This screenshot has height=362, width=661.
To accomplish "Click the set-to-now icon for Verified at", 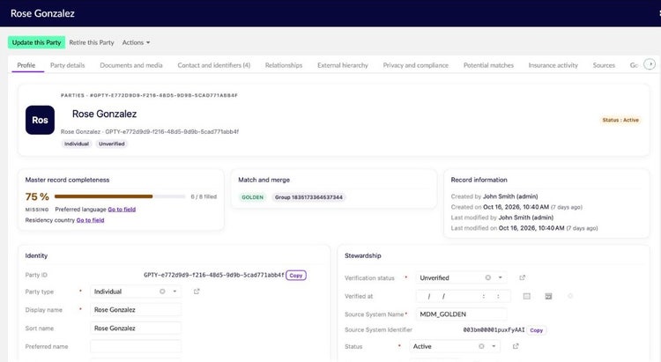I will click(x=548, y=296).
